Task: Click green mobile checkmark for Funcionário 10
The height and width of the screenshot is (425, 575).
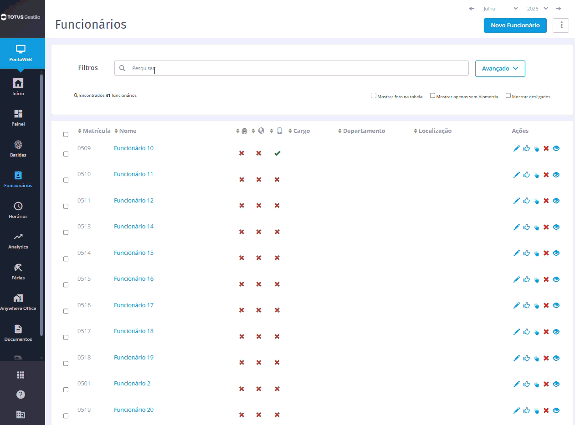Action: (277, 153)
